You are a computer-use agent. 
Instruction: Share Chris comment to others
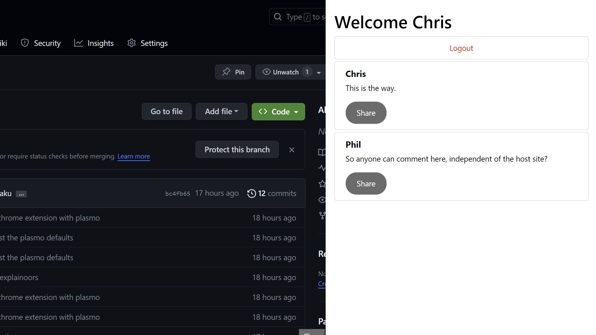coord(366,113)
